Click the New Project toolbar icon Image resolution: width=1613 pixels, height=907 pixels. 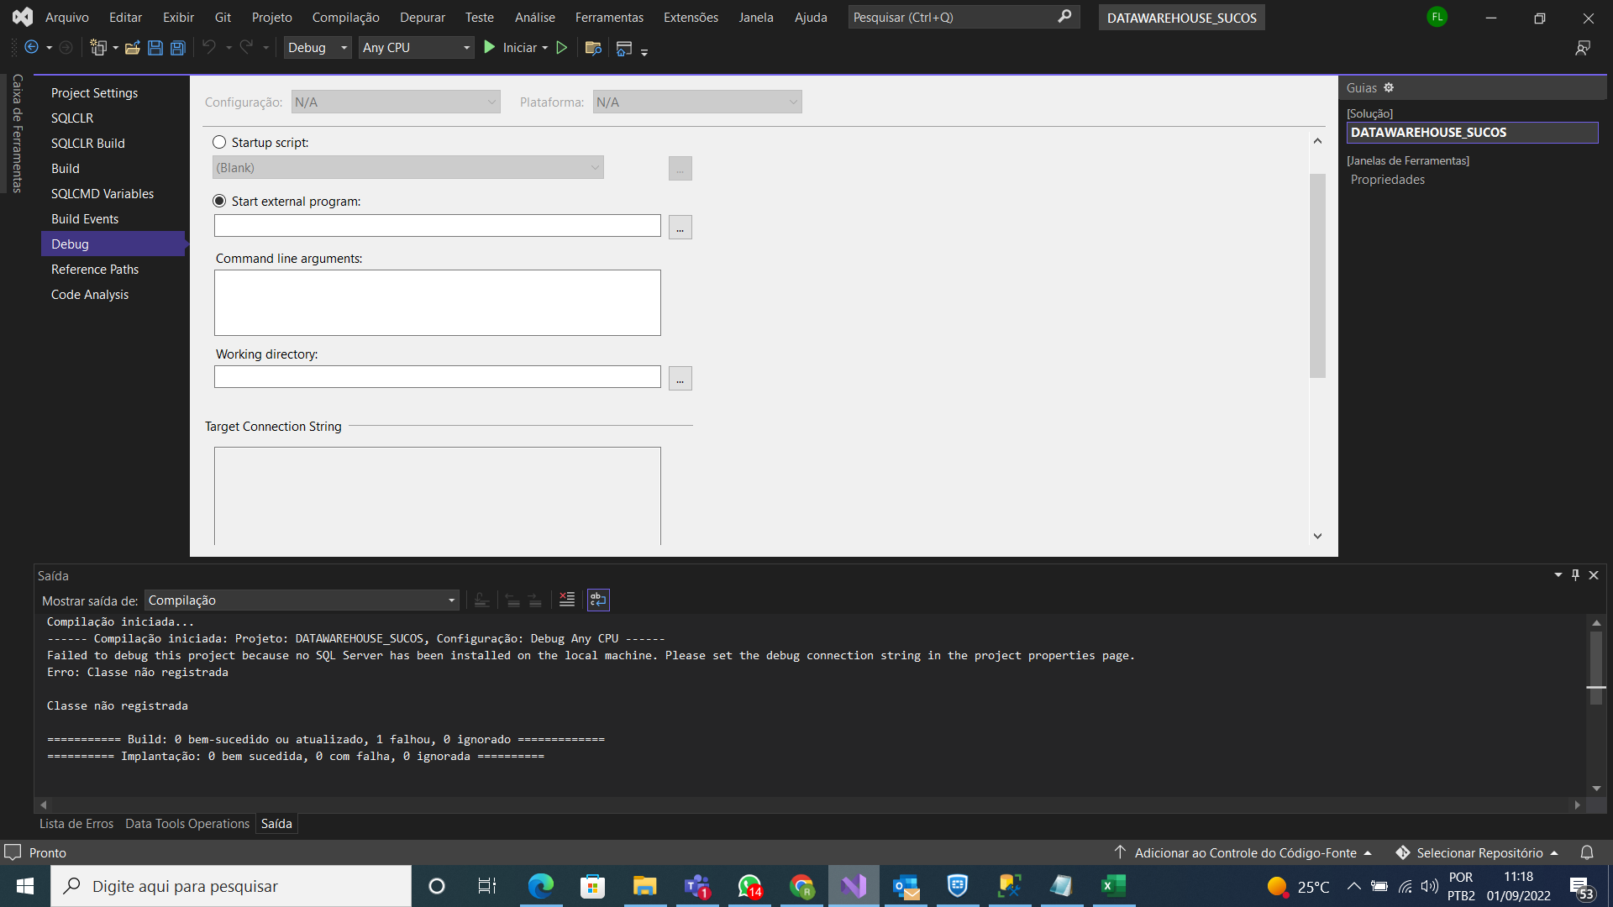pyautogui.click(x=98, y=48)
